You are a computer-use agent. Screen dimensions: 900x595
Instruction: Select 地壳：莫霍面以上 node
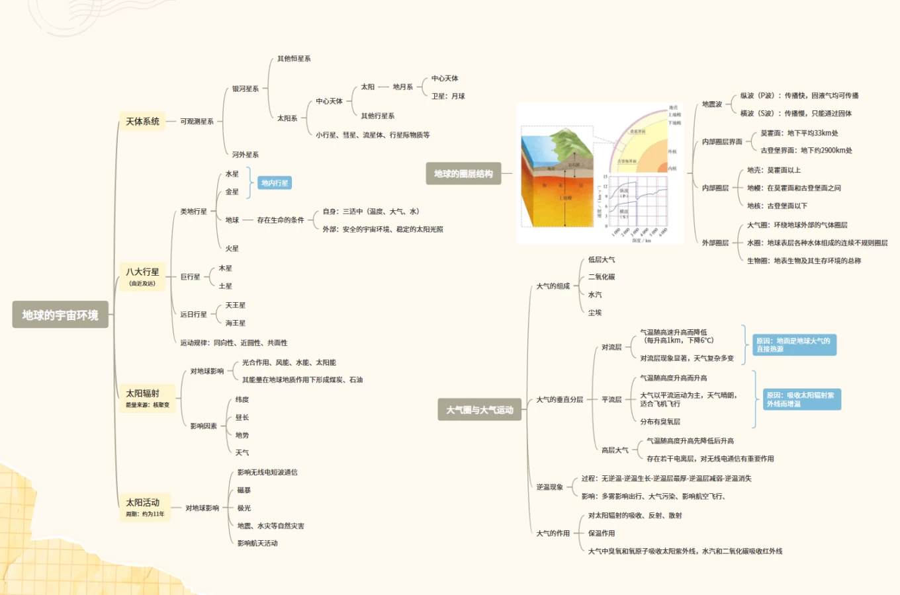[774, 171]
